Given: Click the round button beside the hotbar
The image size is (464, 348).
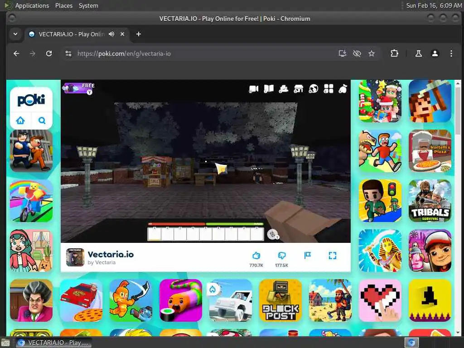Looking at the screenshot, I should pos(272,234).
